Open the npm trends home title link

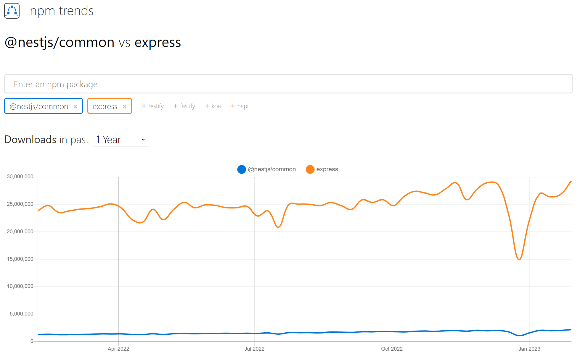tap(62, 11)
